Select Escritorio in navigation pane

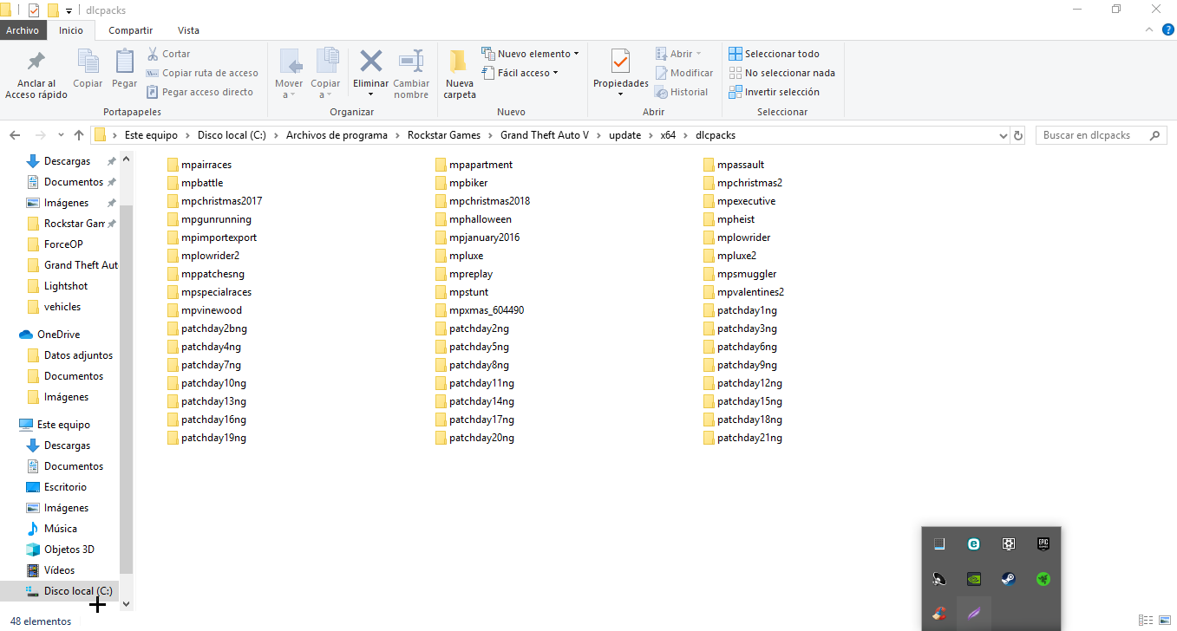coord(66,487)
